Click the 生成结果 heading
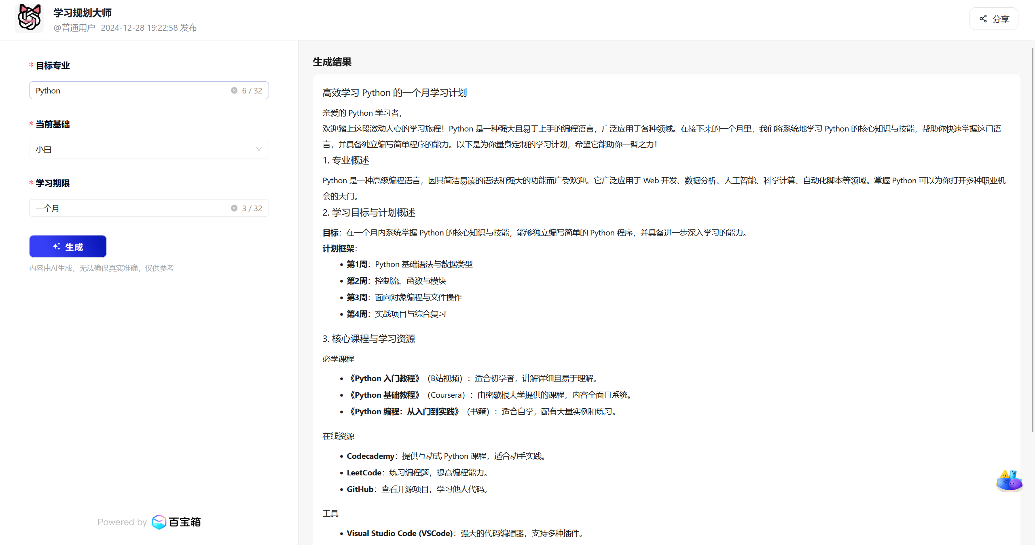The image size is (1035, 545). click(332, 62)
